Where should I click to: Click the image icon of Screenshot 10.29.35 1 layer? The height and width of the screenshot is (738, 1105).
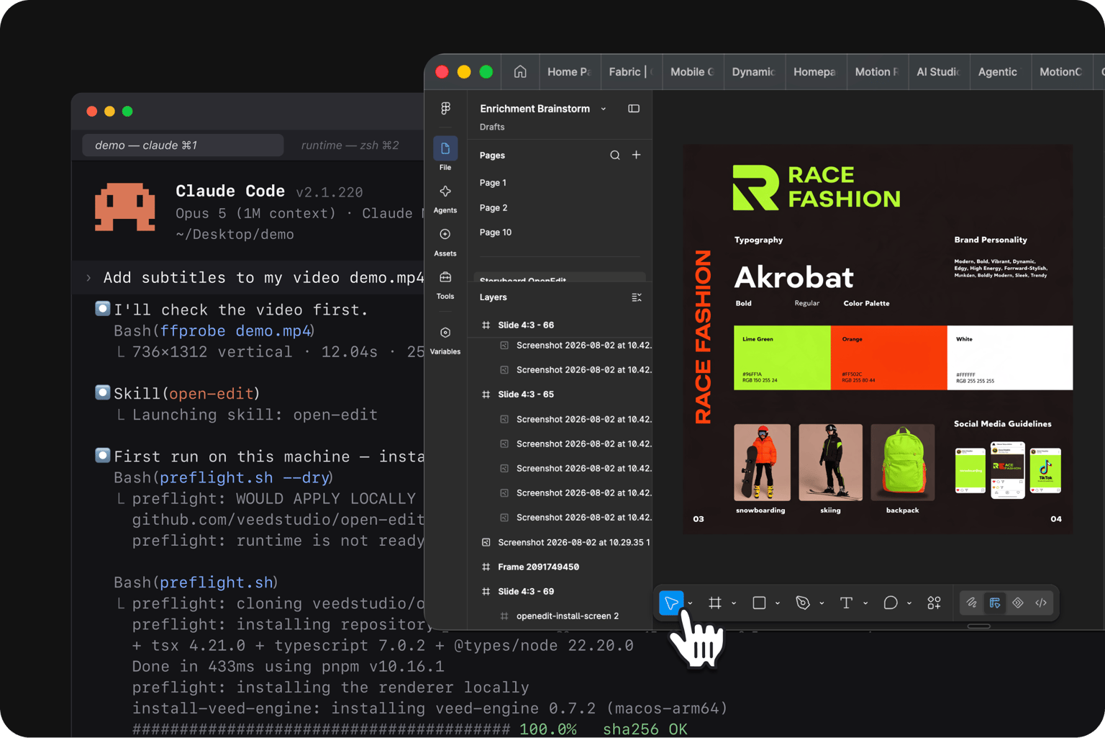(x=486, y=542)
